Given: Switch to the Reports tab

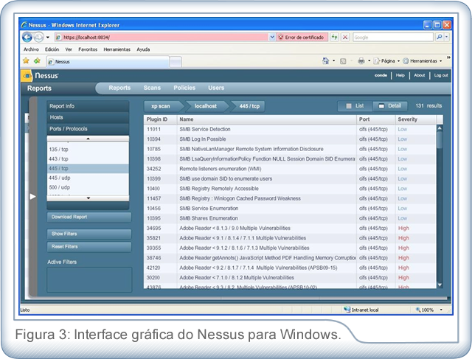Looking at the screenshot, I should [119, 88].
